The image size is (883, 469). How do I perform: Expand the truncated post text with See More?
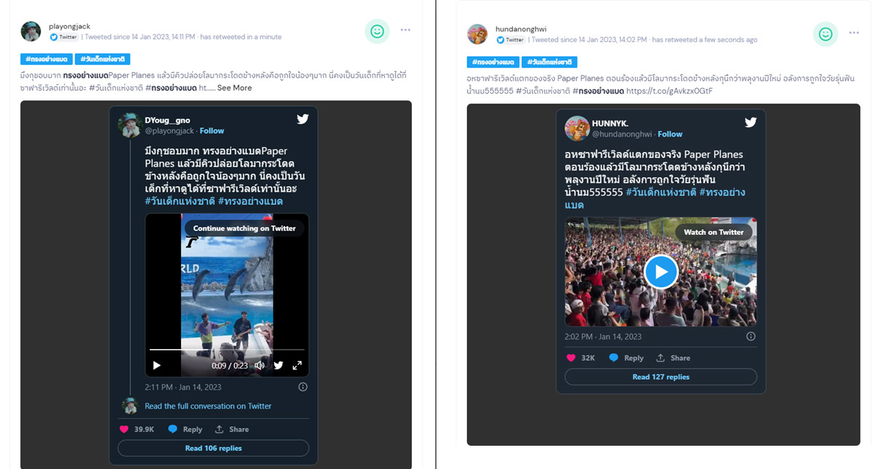click(x=234, y=88)
